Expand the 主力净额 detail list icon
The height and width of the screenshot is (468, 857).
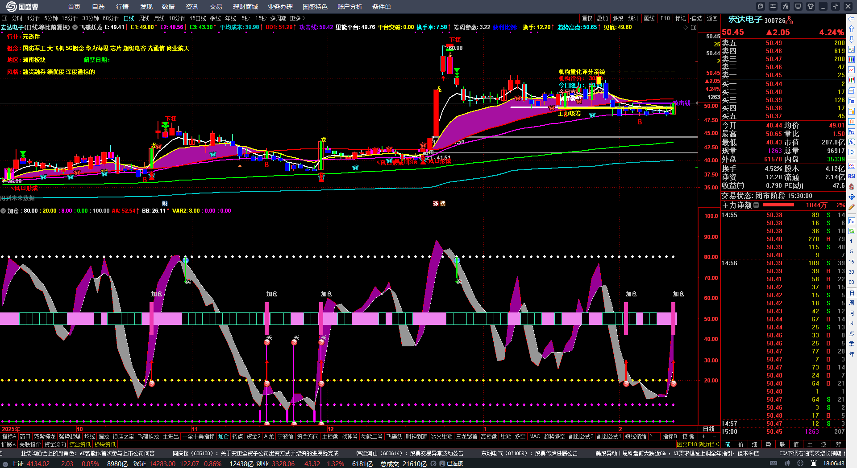point(756,205)
